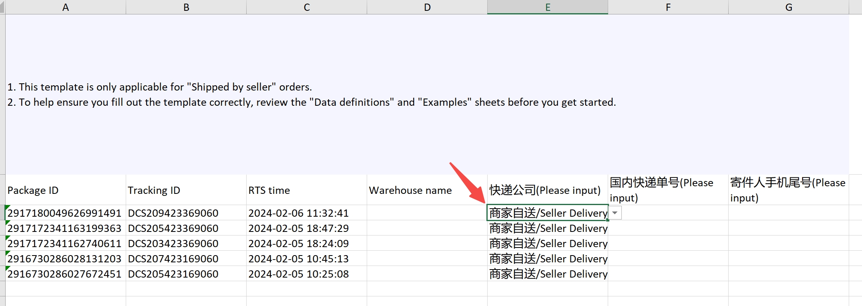This screenshot has height=306, width=862.
Task: Select the Package ID header cell
Action: click(x=65, y=190)
